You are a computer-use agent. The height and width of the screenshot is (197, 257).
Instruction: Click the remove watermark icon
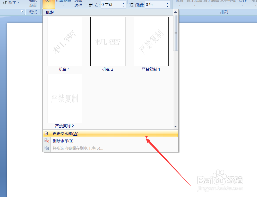pos(47,141)
